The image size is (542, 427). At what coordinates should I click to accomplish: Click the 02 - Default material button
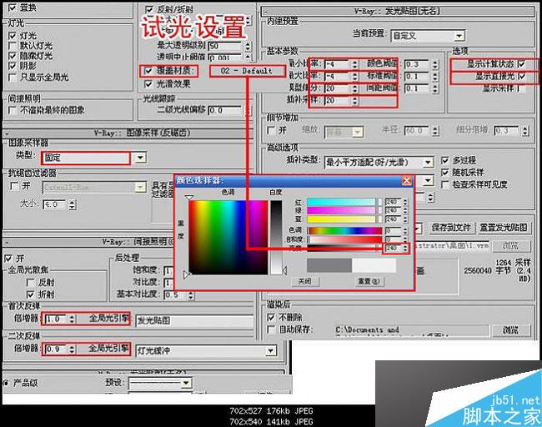247,71
